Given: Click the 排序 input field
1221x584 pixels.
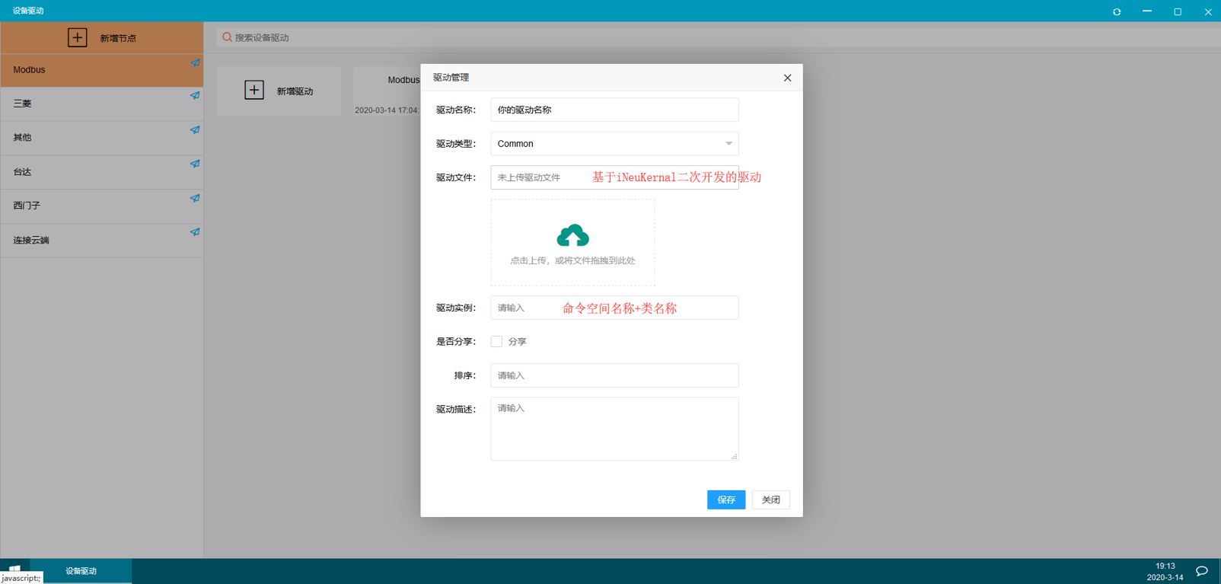Looking at the screenshot, I should point(614,375).
